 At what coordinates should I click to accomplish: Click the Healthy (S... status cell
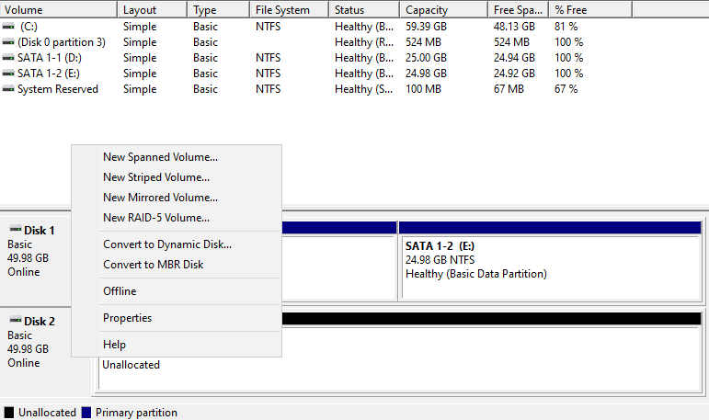(363, 89)
